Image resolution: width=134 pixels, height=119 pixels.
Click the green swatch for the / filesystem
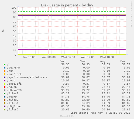point(5,64)
